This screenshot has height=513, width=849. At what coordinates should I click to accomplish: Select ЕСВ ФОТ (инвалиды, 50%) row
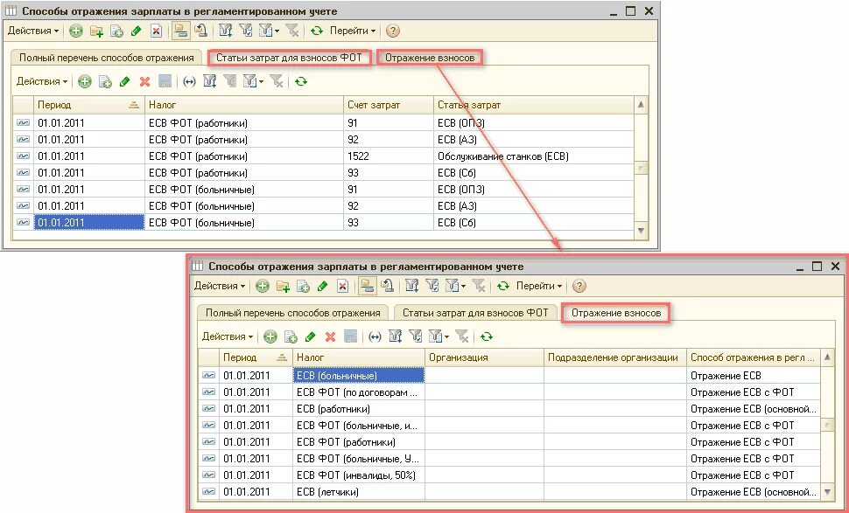[509, 475]
